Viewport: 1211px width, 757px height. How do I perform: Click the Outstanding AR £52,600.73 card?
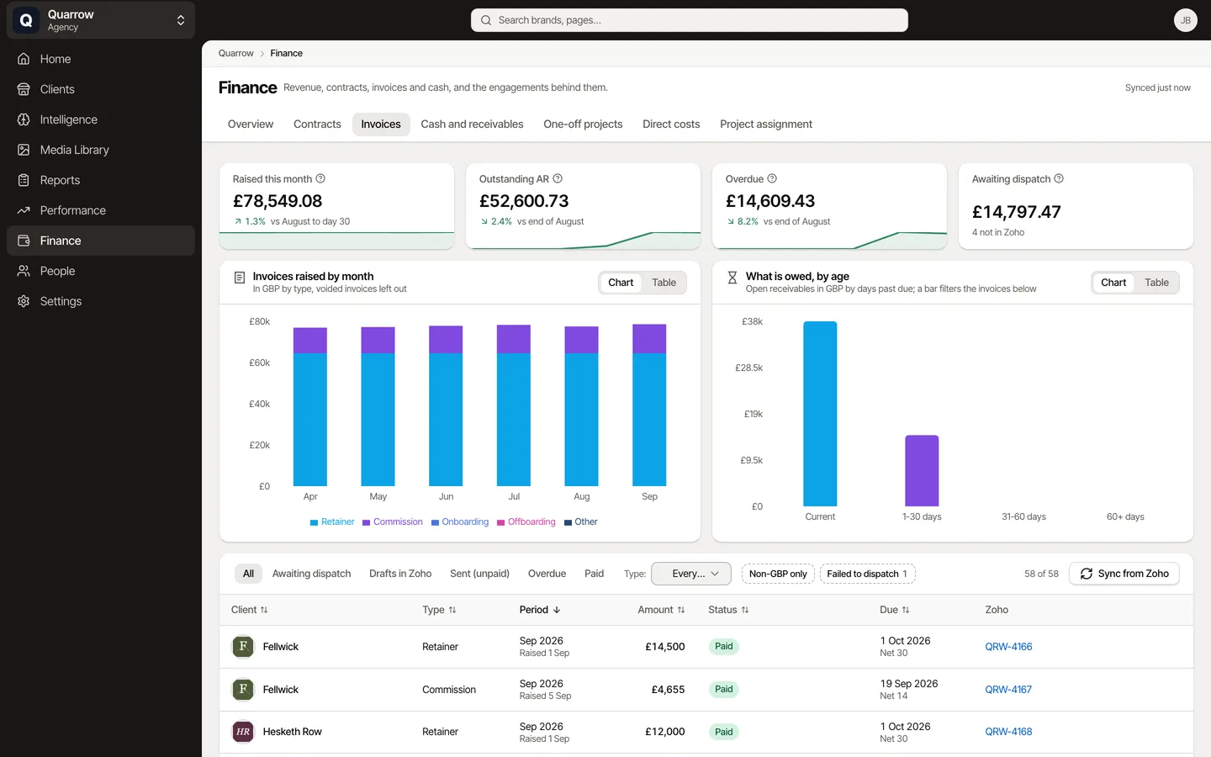click(x=583, y=206)
